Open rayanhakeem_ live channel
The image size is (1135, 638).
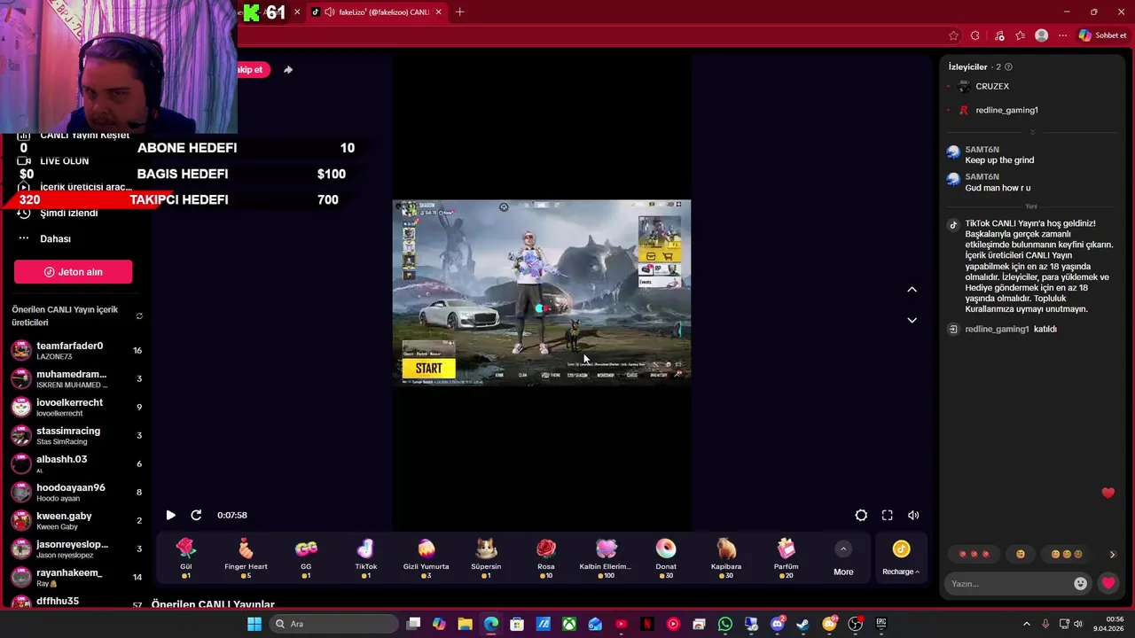[x=76, y=578]
